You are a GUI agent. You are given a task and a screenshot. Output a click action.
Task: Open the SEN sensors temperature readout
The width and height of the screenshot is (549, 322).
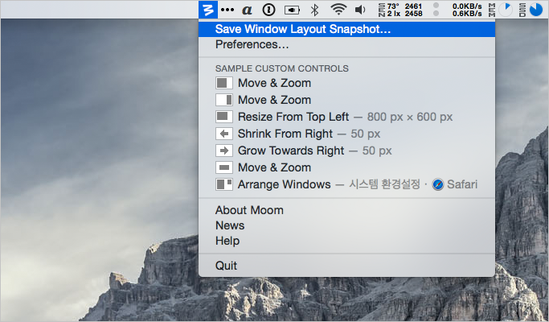pos(400,10)
